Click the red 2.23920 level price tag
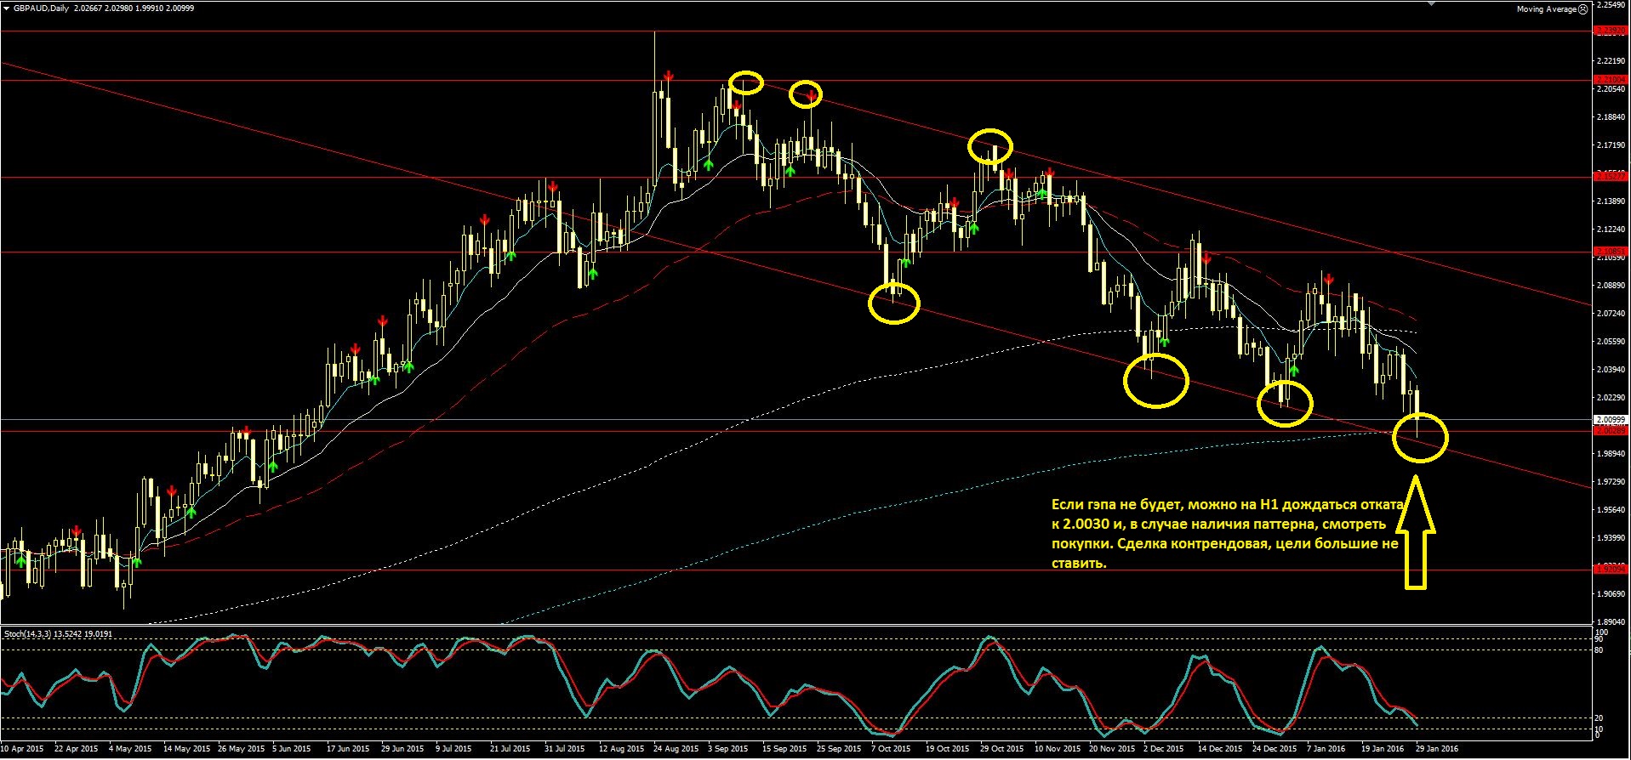 1611,31
